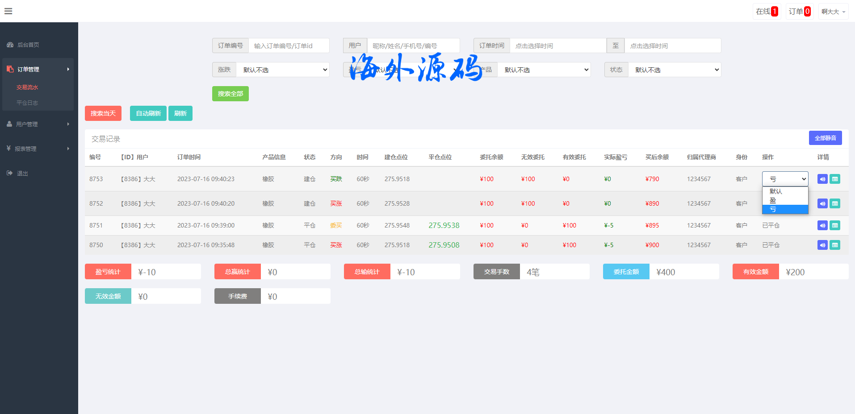
Task: Click the 在线 online counter badge
Action: 767,12
